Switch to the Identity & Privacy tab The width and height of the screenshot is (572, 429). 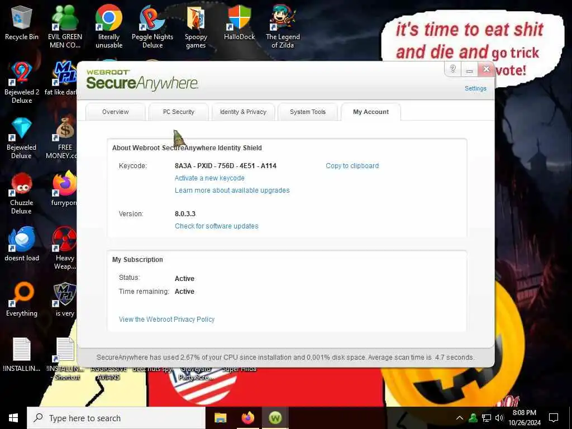(243, 112)
